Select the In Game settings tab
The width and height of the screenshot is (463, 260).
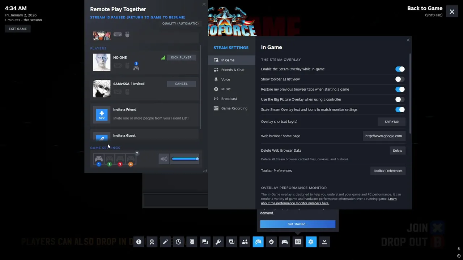pyautogui.click(x=231, y=60)
